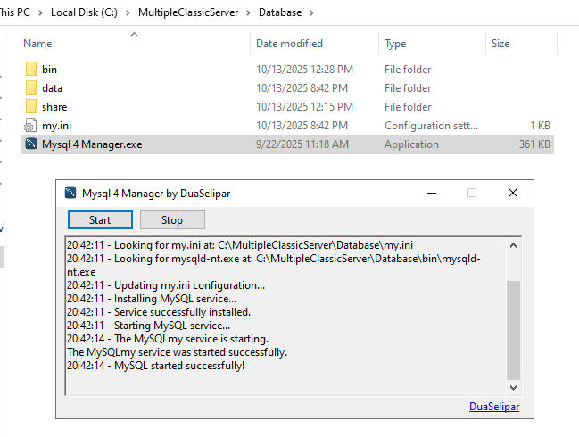Expand the chevron after This PC breadcrumb
This screenshot has width=579, height=437.
click(40, 12)
